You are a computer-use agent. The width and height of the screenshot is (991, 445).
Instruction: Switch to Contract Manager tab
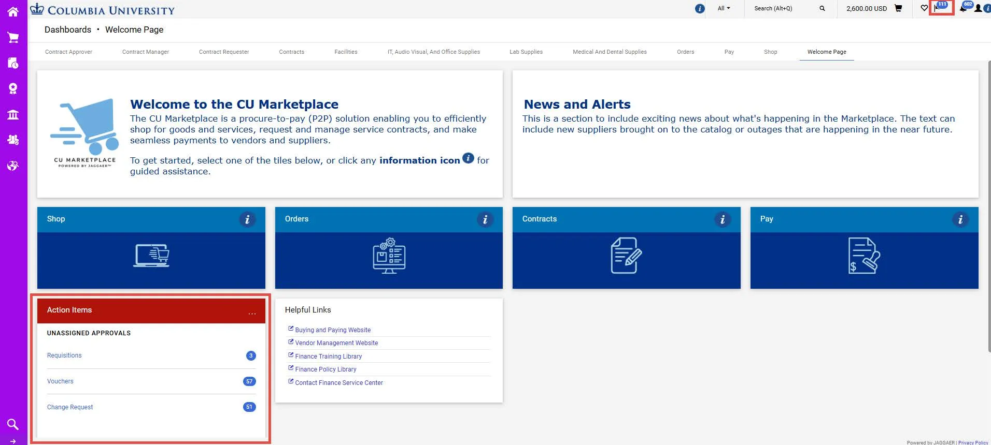146,52
